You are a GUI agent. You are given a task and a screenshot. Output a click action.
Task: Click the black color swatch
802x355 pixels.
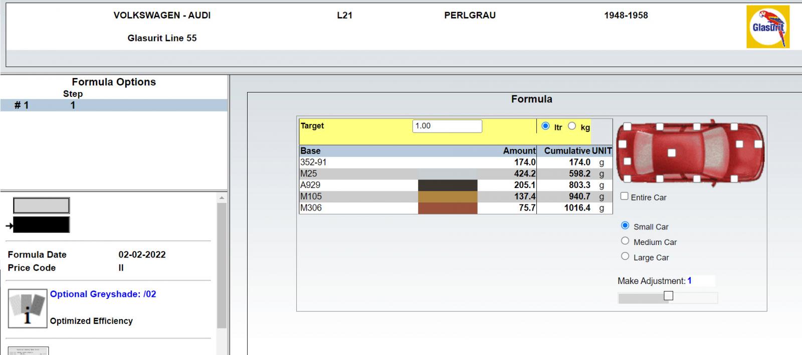[x=42, y=225]
